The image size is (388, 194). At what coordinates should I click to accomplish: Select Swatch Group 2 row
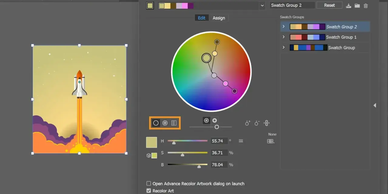click(x=325, y=27)
